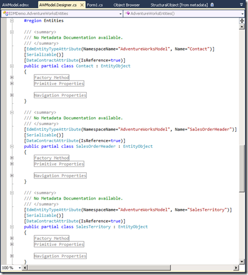Click DataContractAttribute line above SalesOrderHeader class

[x=75, y=141]
